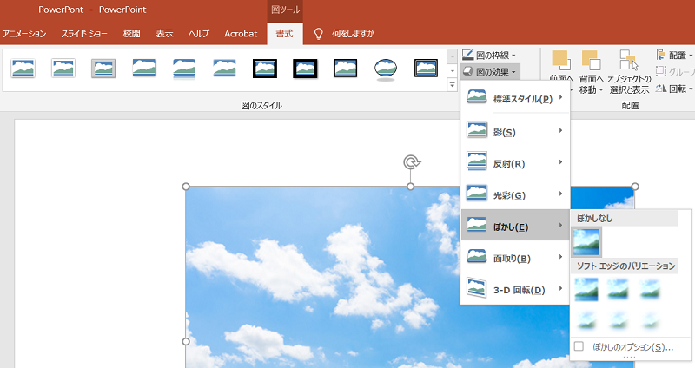
Task: Open the 回転 rotate dropdown
Action: pyautogui.click(x=674, y=88)
